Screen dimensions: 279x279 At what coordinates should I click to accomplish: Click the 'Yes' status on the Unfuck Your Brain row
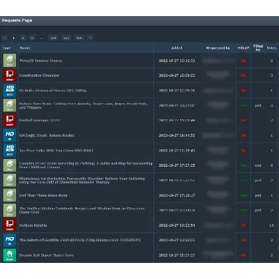pos(243,105)
